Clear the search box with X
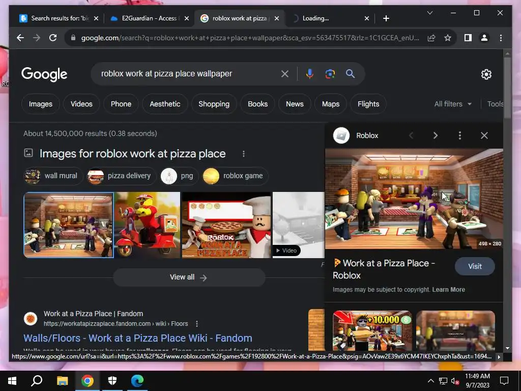The height and width of the screenshot is (391, 521). 285,74
